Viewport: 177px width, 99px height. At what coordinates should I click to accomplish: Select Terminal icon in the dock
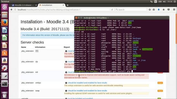tap(4, 83)
